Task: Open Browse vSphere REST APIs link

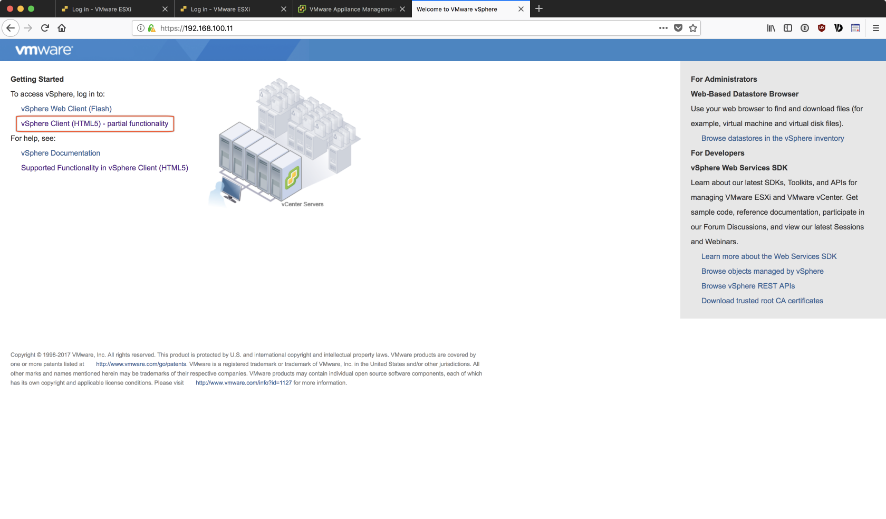Action: [x=748, y=286]
